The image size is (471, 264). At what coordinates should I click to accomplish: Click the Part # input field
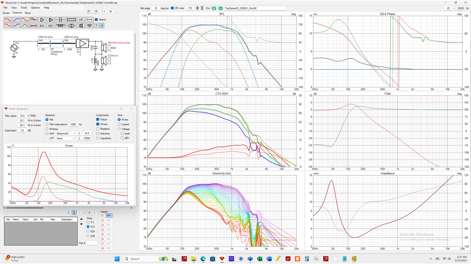(92, 243)
